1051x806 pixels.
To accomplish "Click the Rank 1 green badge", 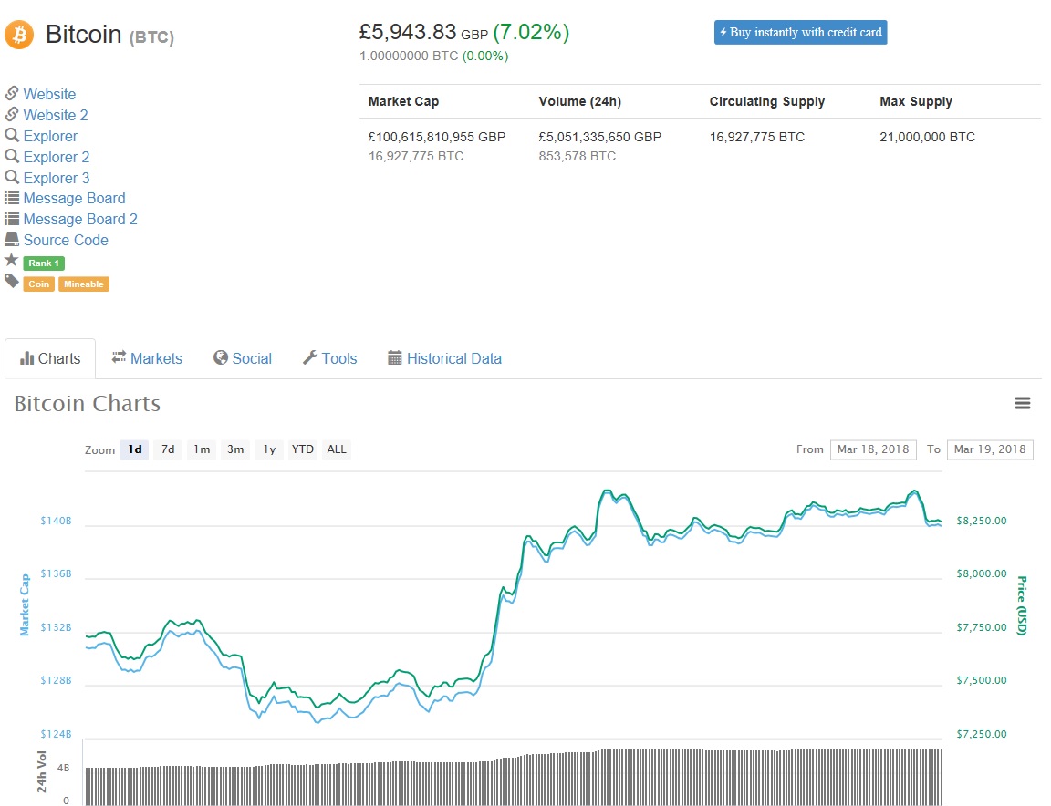I will click(x=44, y=263).
